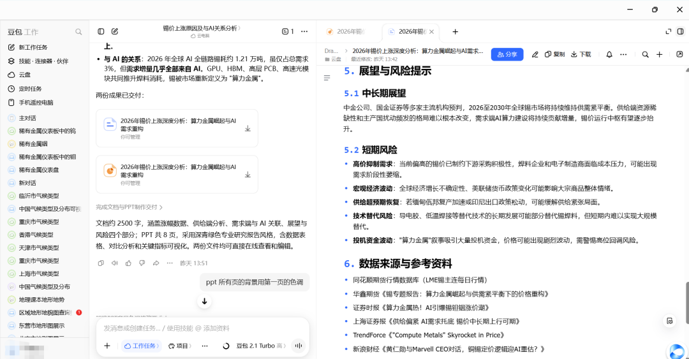The image size is (689, 359).
Task: Click the search icon in left sidebar
Action: point(78,32)
